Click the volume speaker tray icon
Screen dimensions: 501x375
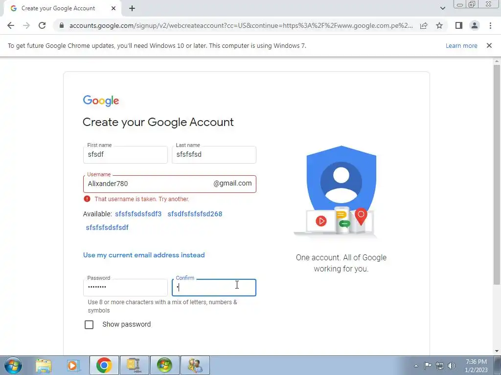(x=452, y=366)
